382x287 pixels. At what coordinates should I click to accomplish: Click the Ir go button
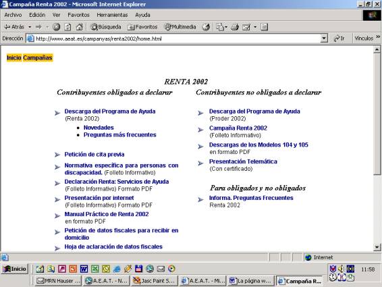click(x=339, y=38)
